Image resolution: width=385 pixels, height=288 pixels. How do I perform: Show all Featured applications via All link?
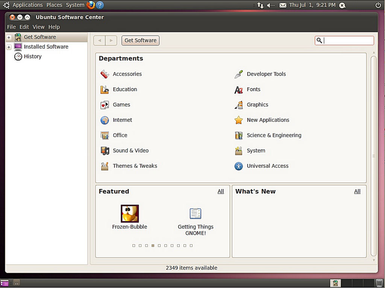click(221, 191)
